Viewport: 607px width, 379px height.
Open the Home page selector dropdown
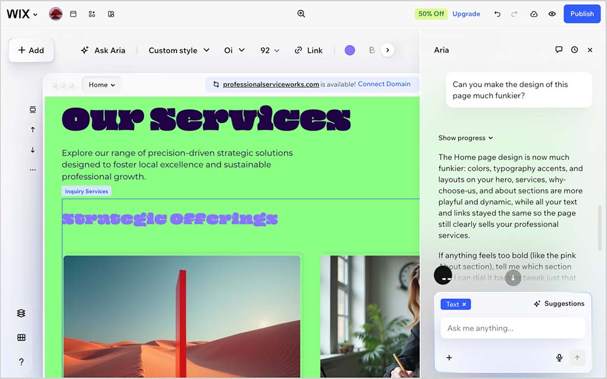pos(101,84)
